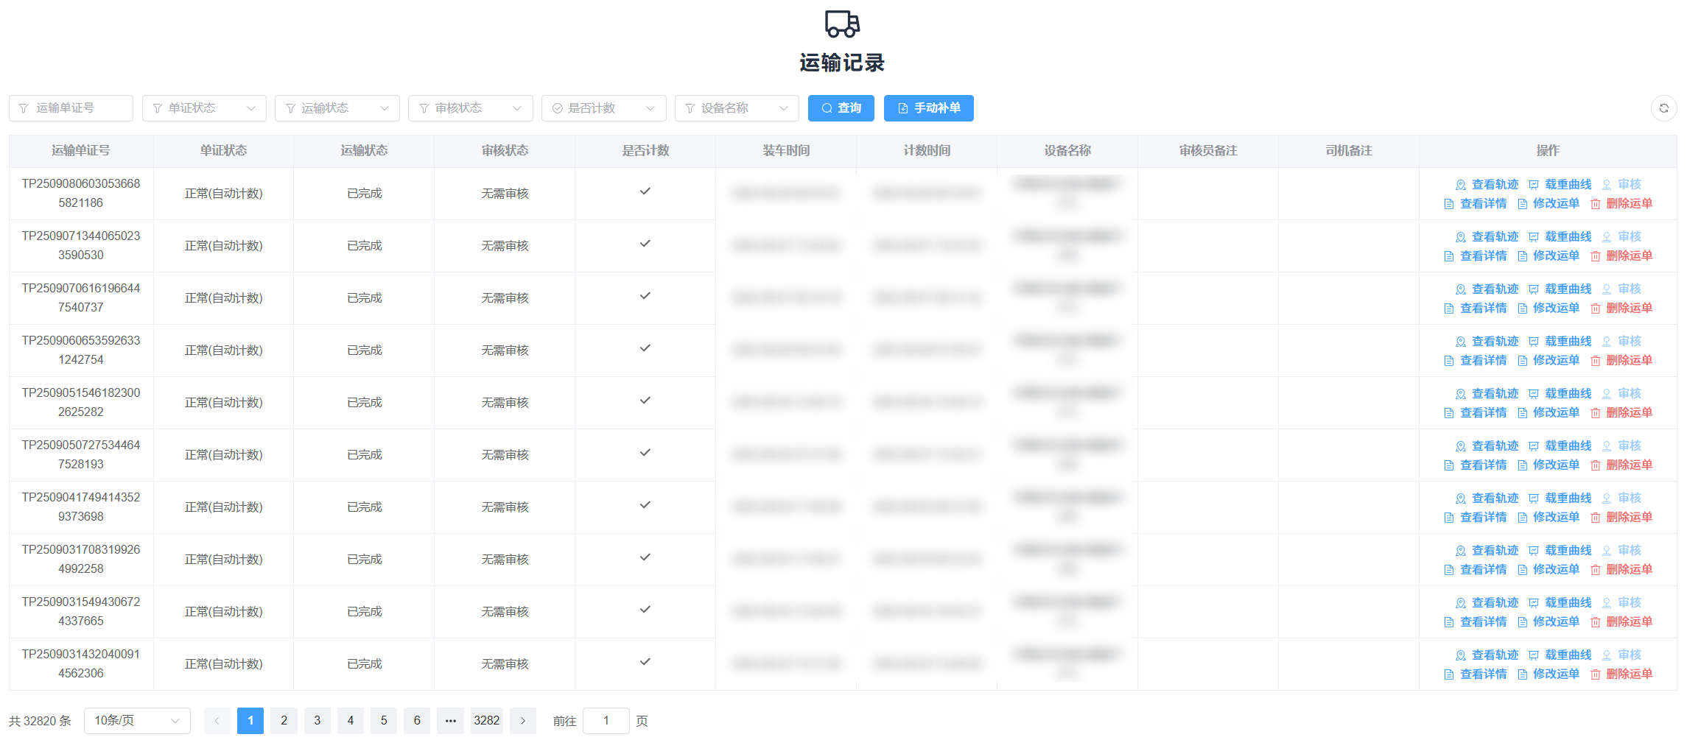Click the edit icon beside 修改运单 in third row

point(1522,308)
